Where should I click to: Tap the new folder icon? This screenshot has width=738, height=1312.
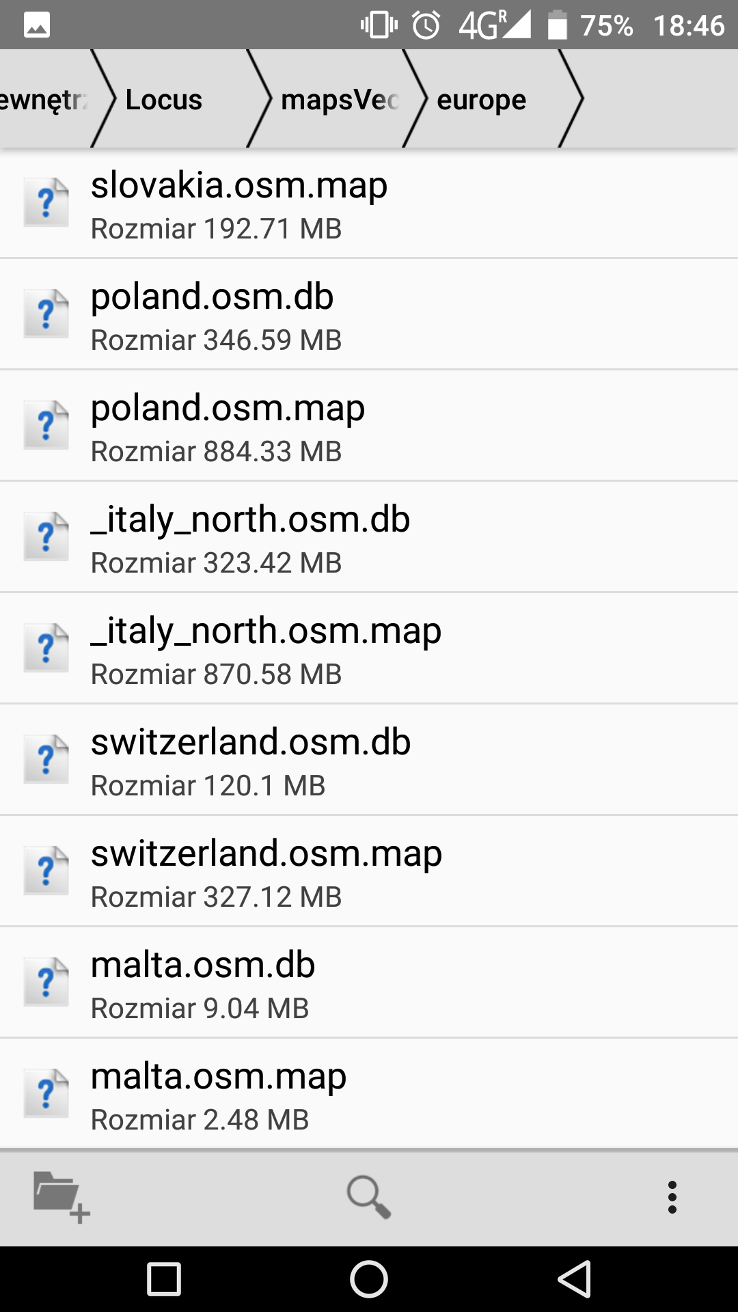pyautogui.click(x=61, y=1197)
